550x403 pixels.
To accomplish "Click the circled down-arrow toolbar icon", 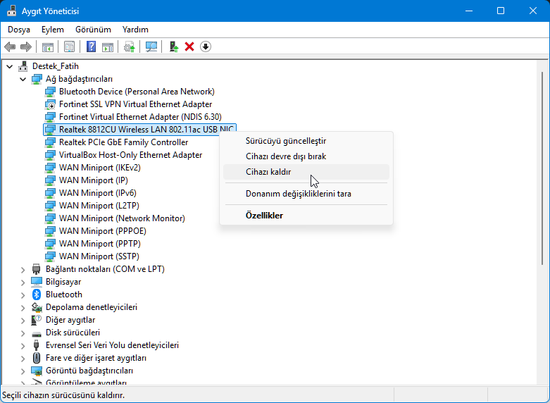I will point(206,46).
